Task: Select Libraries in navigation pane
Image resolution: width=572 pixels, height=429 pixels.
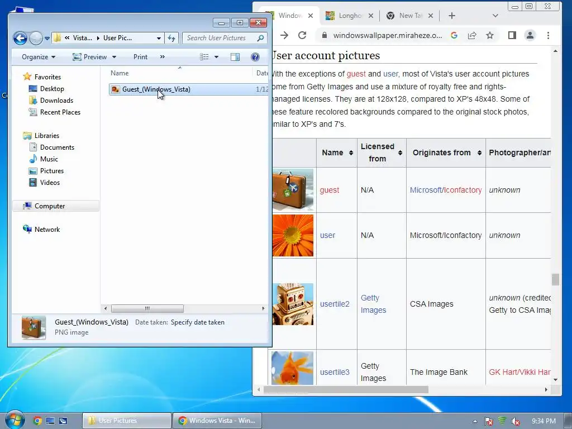Action: 46,136
